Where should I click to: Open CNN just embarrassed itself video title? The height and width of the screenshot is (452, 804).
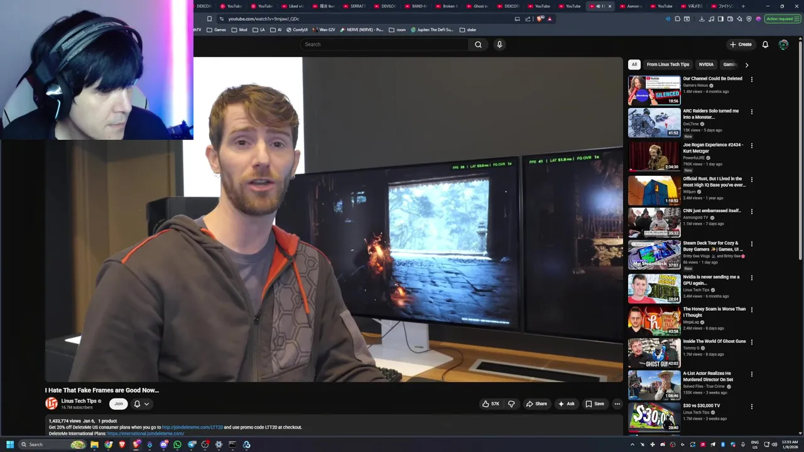(x=712, y=211)
